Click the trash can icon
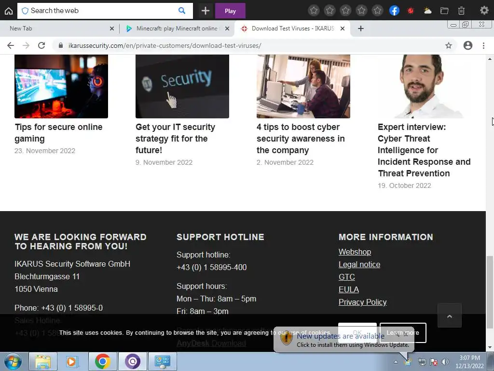Image resolution: width=494 pixels, height=371 pixels. point(461,11)
